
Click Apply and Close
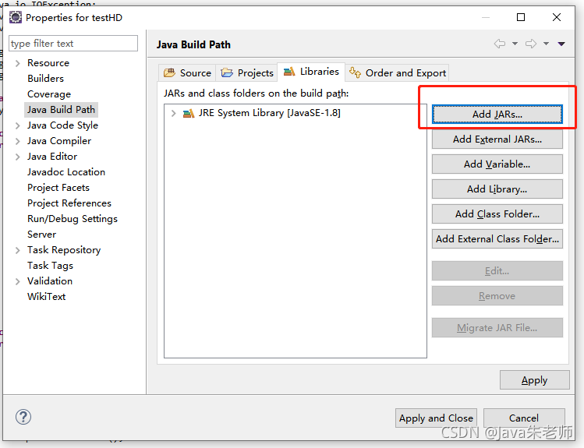coord(436,418)
